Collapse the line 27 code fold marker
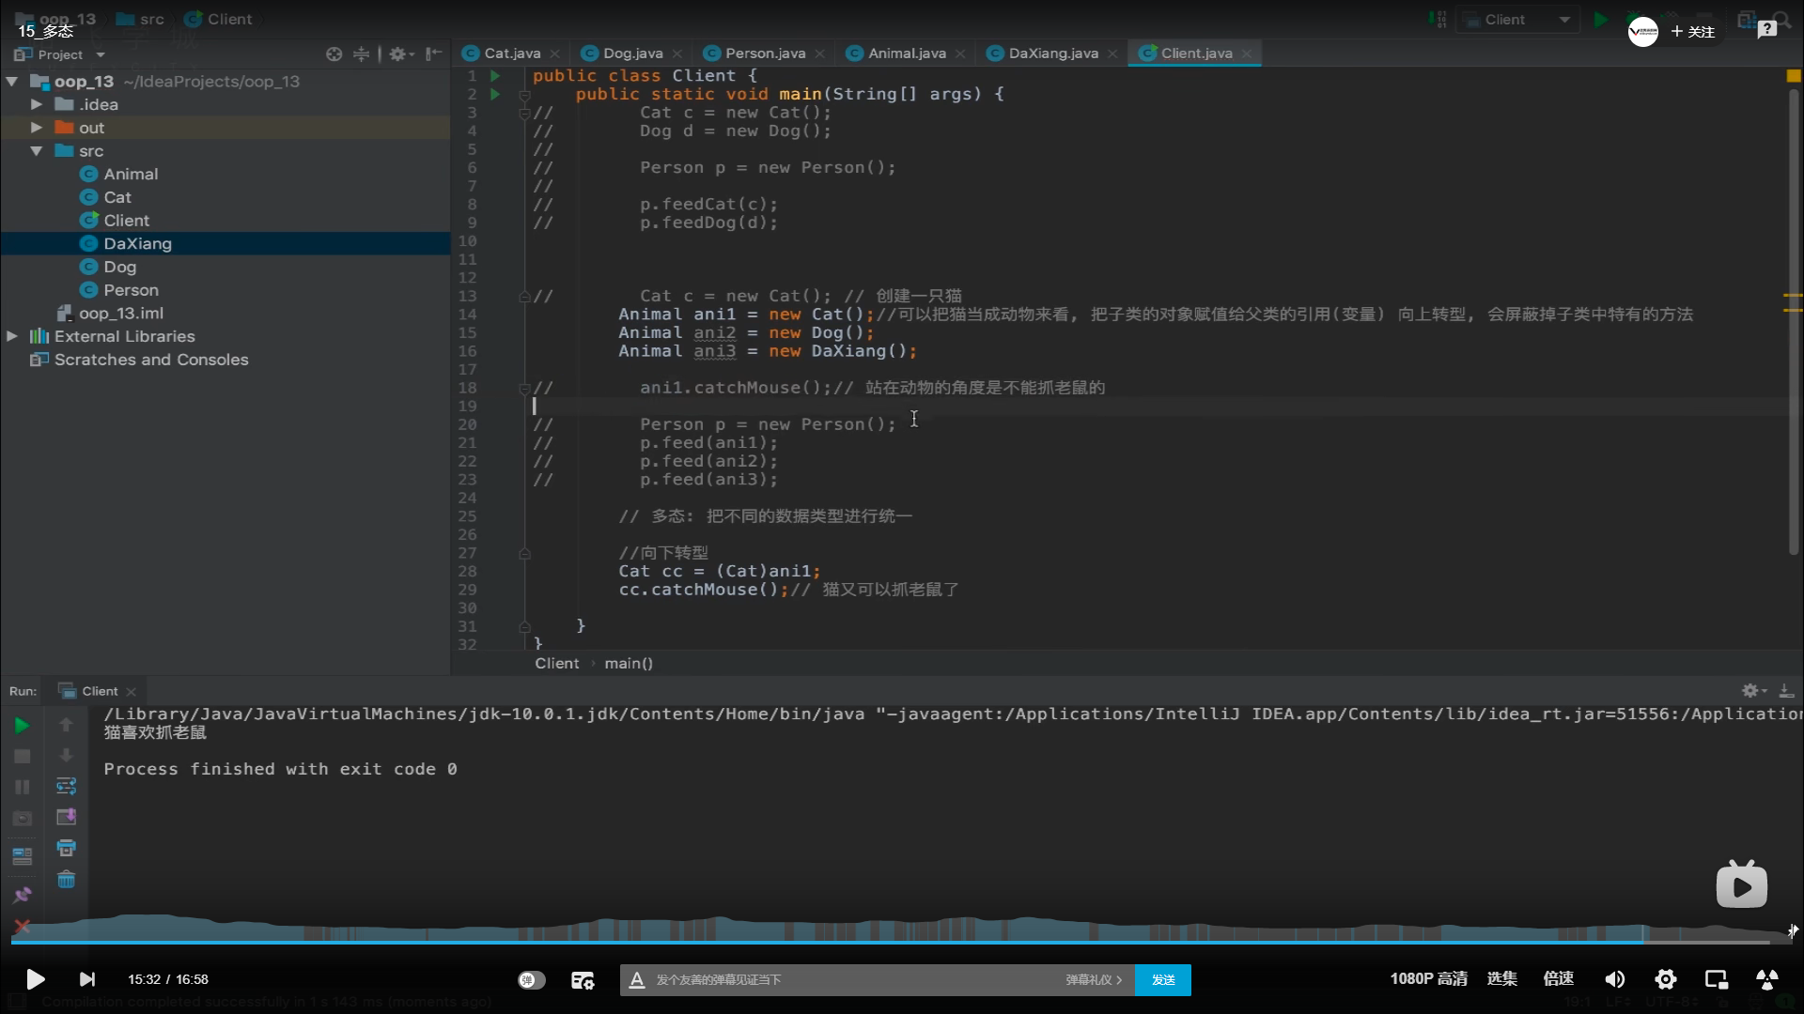 point(524,553)
